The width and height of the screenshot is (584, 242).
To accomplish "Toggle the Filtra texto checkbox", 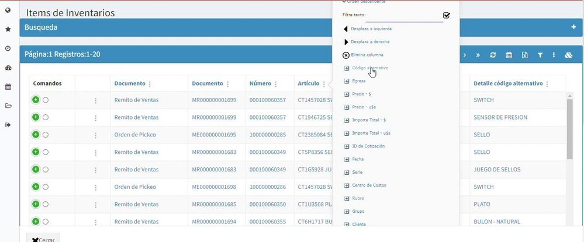I will coord(447,15).
